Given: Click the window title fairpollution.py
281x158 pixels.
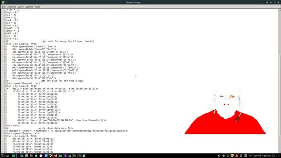Looking at the screenshot, I should pos(133,2).
